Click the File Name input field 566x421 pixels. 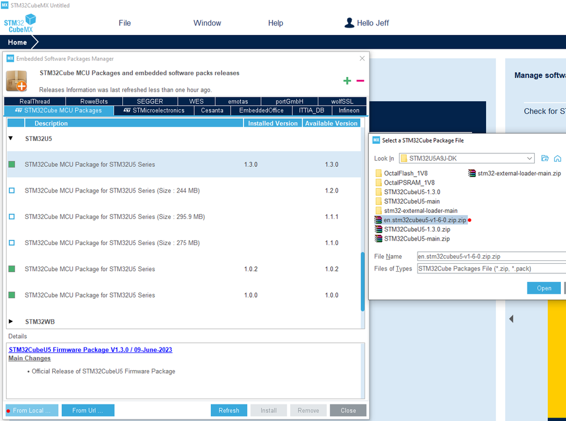click(x=492, y=256)
